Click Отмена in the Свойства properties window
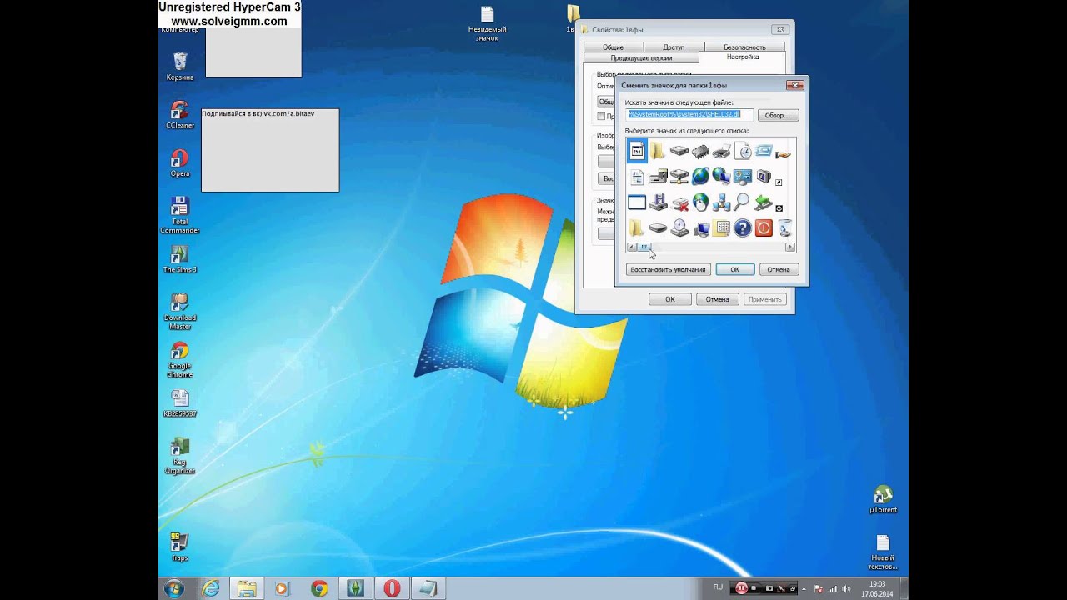Screen dimensions: 1067x600 [x=717, y=299]
